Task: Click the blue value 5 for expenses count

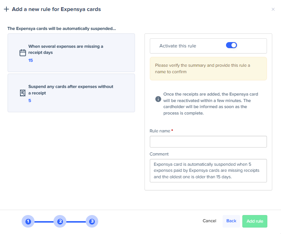Action: pos(30,101)
